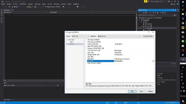This screenshot has height=104, width=186.
Task: Click Solution Explorer home icon
Action: click(144, 13)
